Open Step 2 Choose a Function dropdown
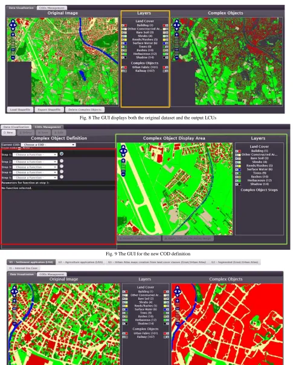 35,162
